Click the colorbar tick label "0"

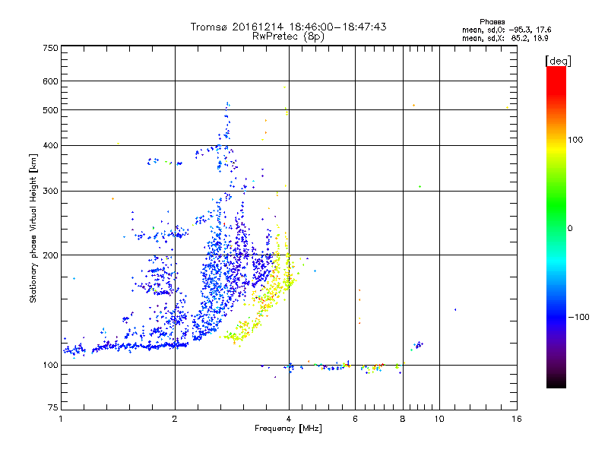[x=569, y=228]
